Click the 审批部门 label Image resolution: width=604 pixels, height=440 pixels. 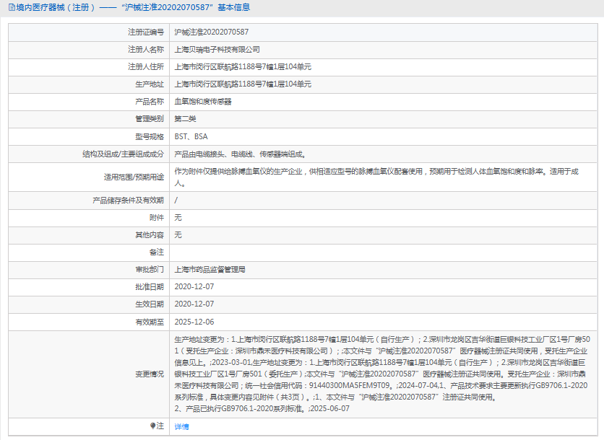point(150,270)
